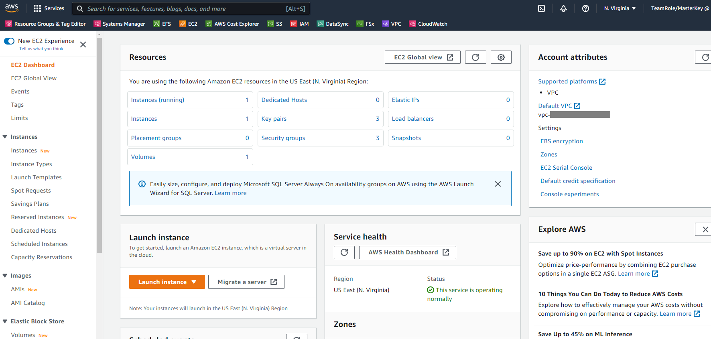Collapse the Instances sidebar section
This screenshot has width=711, height=339.
(x=5, y=137)
